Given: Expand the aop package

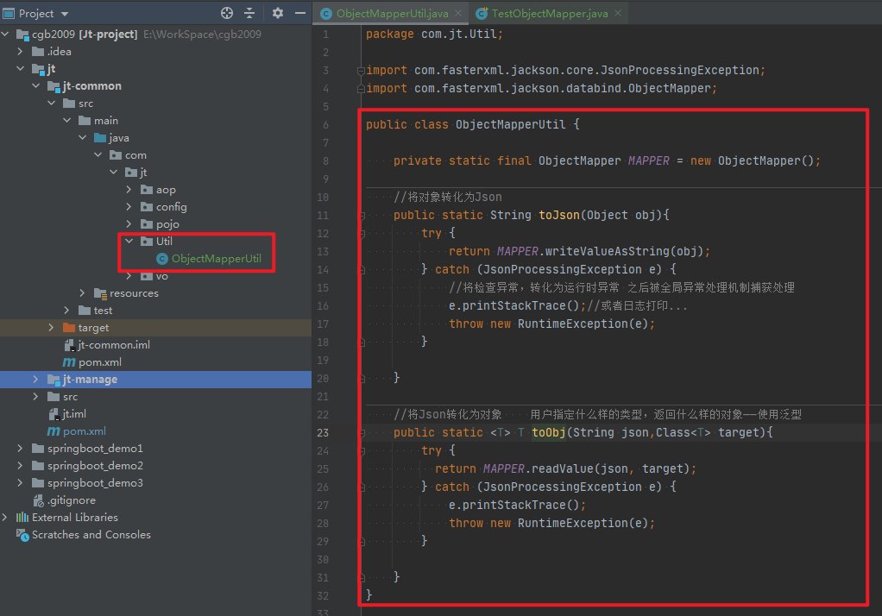Looking at the screenshot, I should pyautogui.click(x=129, y=190).
